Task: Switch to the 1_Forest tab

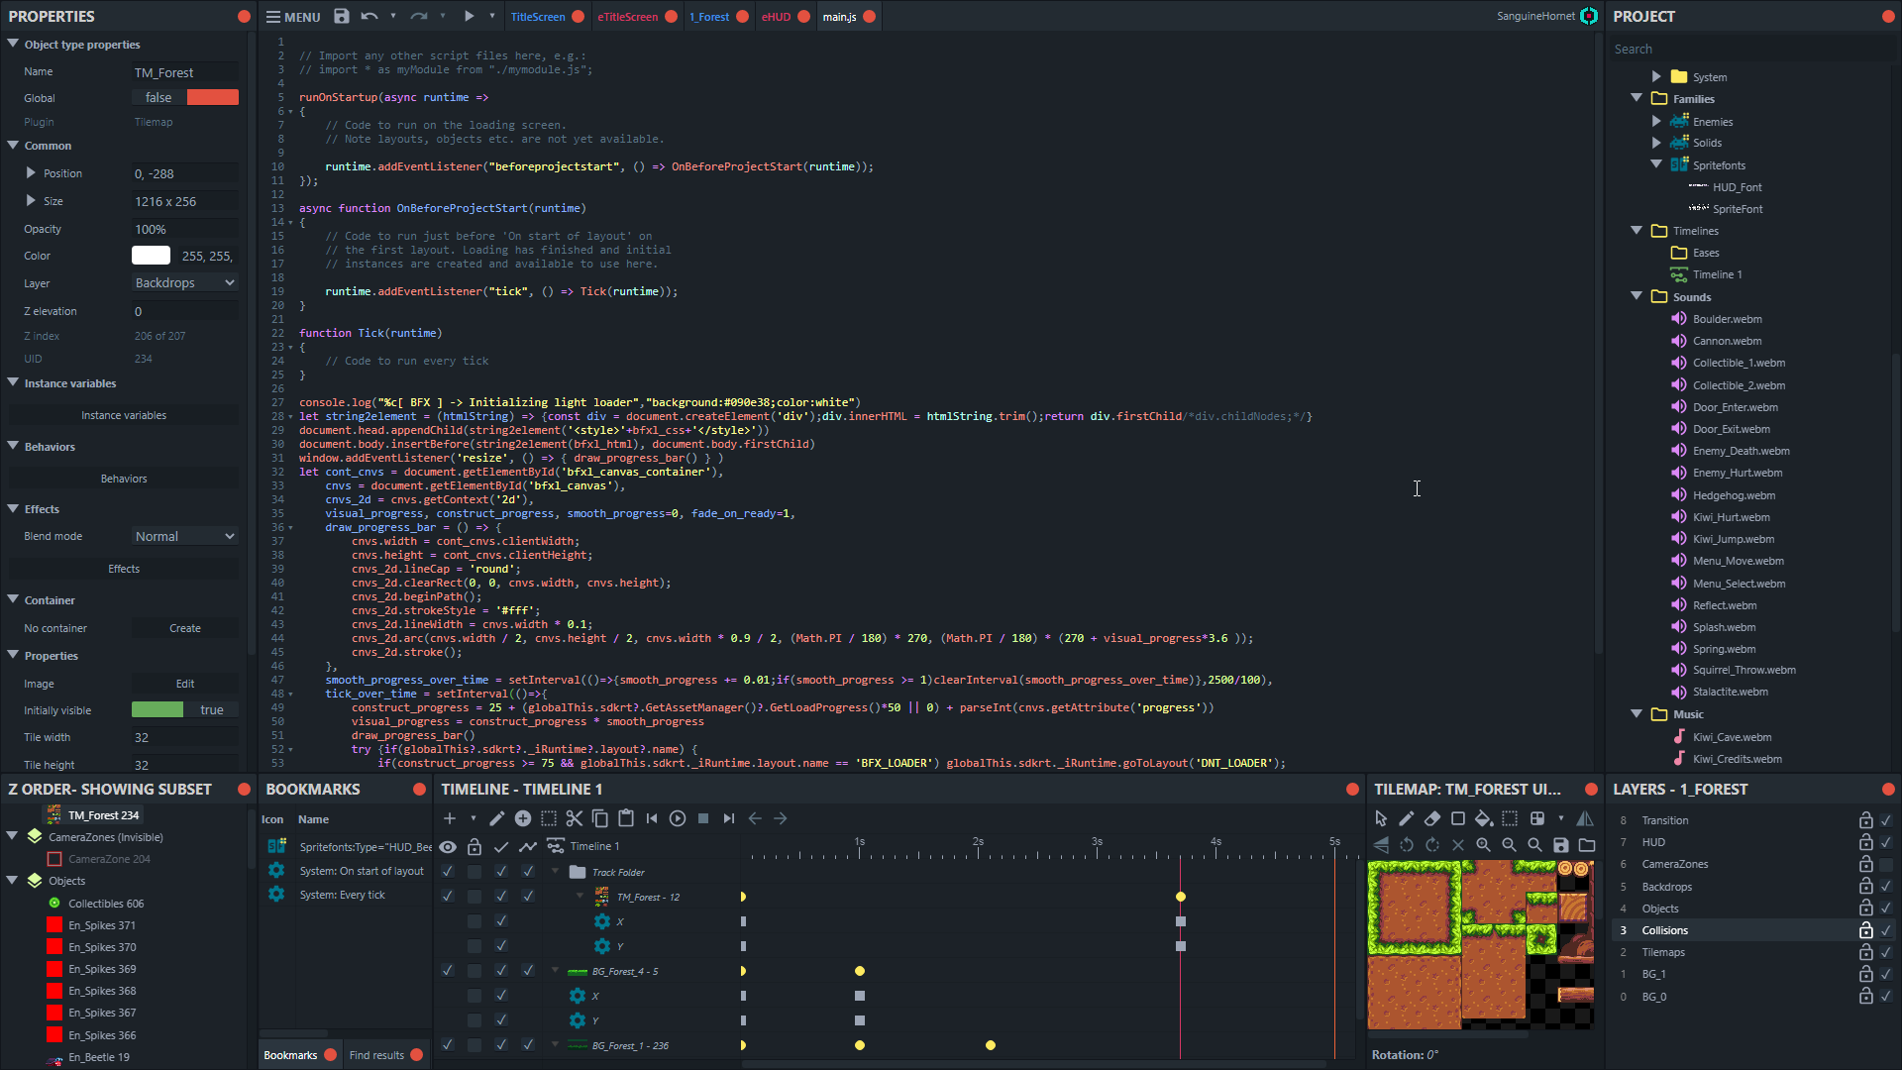Action: point(709,17)
